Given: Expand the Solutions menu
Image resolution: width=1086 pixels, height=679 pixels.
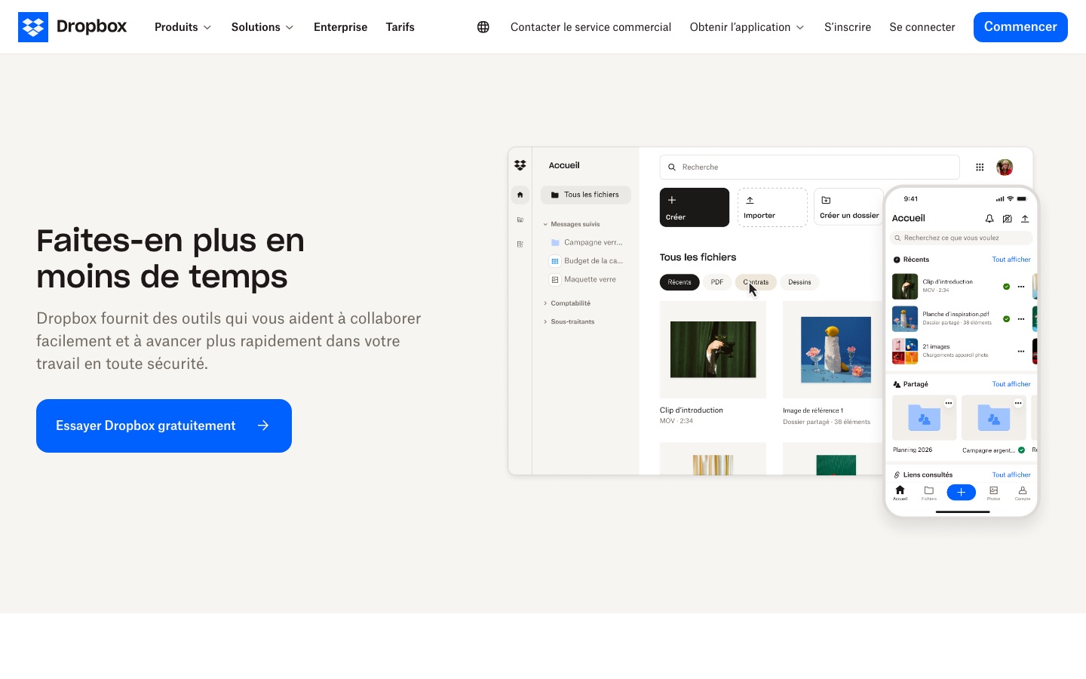Looking at the screenshot, I should coord(262,27).
